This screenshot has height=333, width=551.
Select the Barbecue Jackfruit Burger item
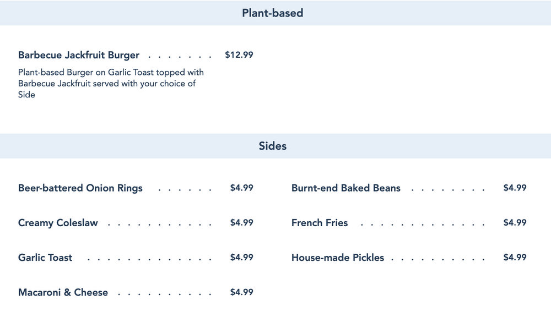(79, 55)
